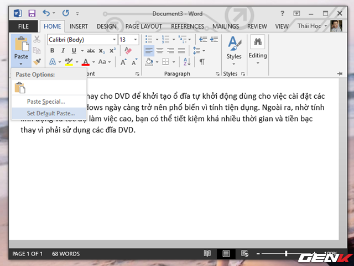Image resolution: width=354 pixels, height=266 pixels.
Task: Apply the red font color
Action: (86, 62)
